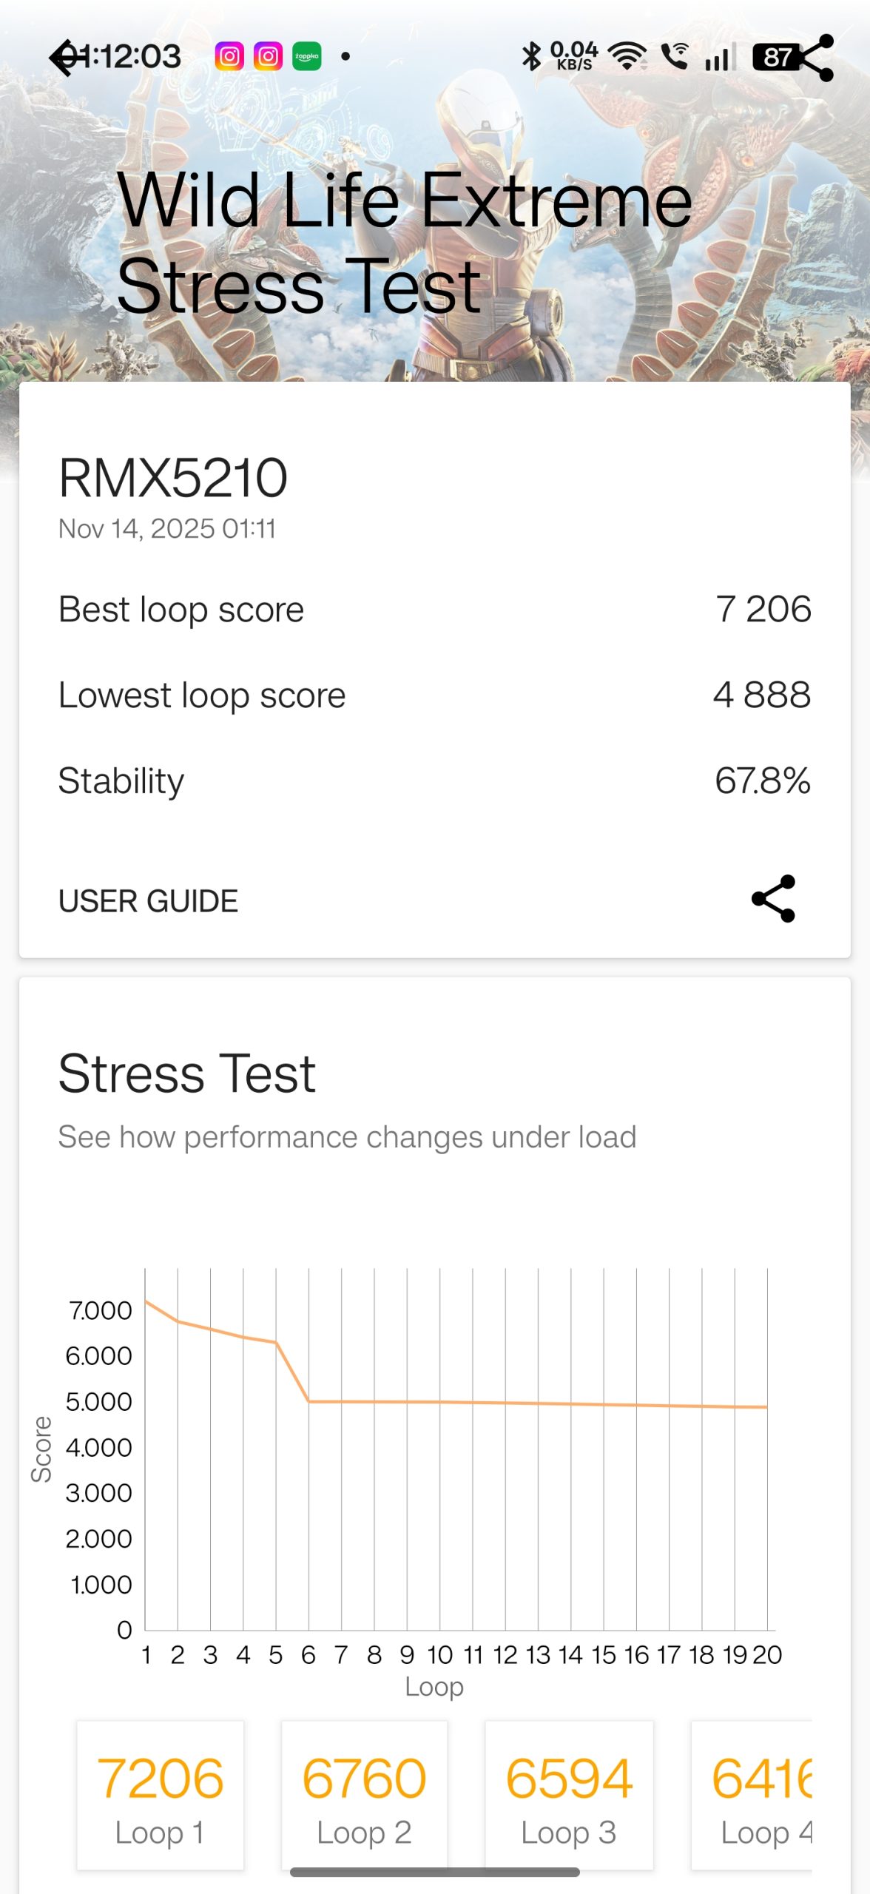
Task: Tap the Lowest loop score value
Action: pyautogui.click(x=761, y=695)
